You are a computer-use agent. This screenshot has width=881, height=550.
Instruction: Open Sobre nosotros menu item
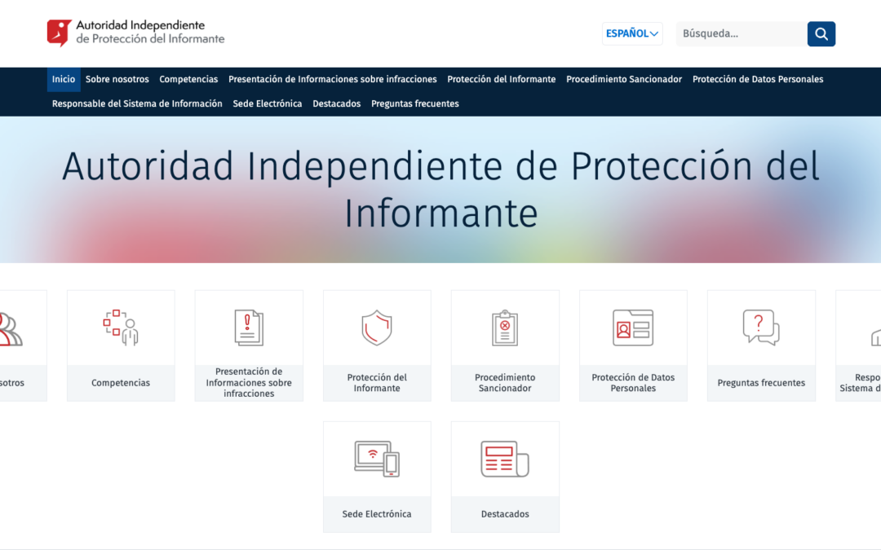point(117,79)
